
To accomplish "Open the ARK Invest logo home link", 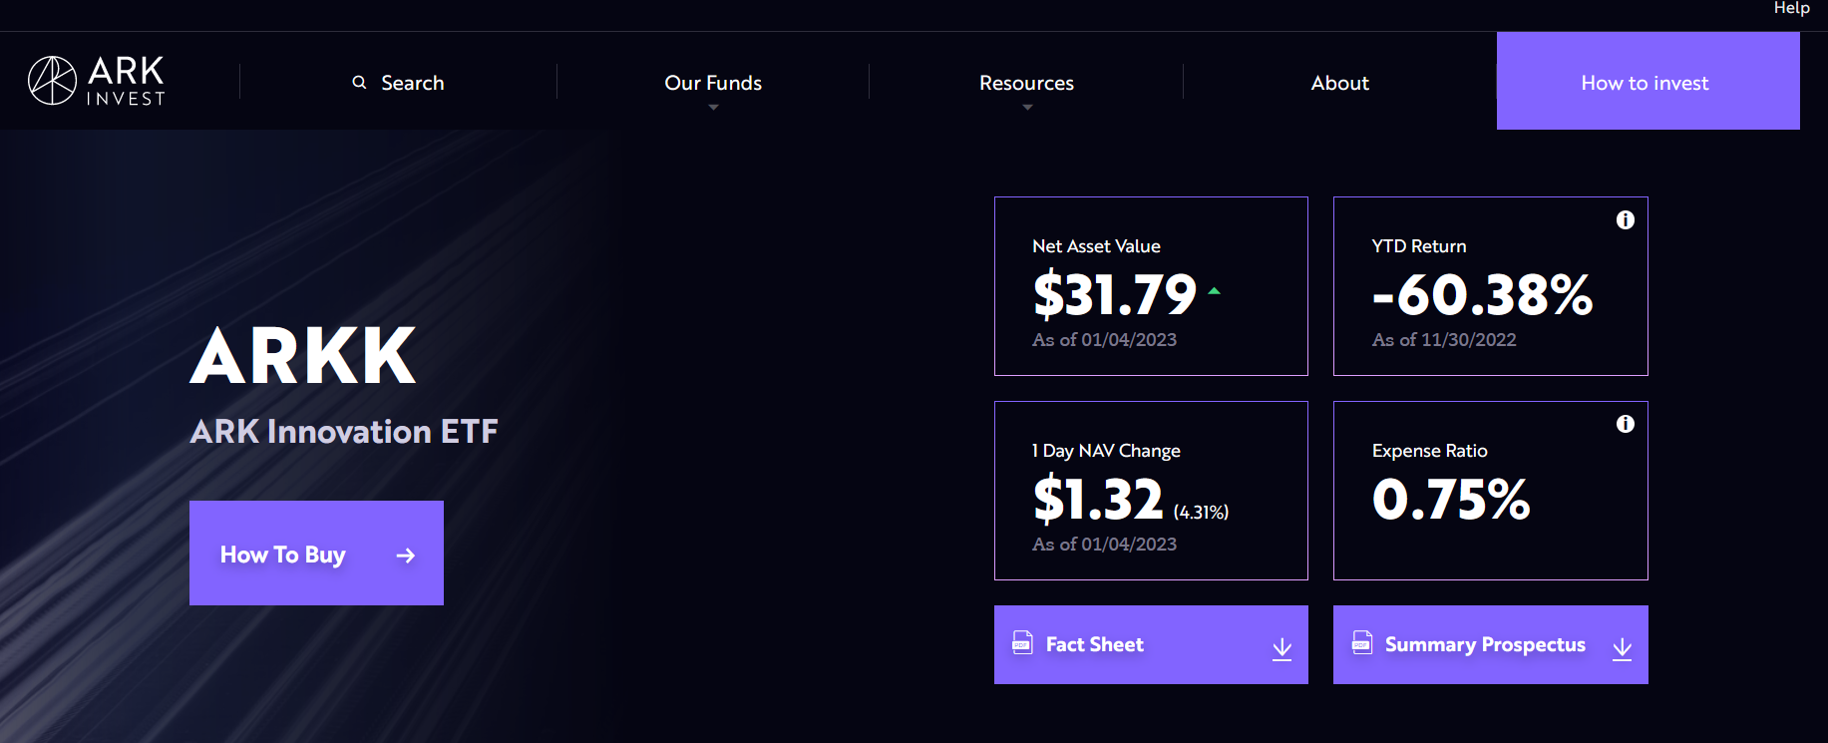I will coord(97,81).
